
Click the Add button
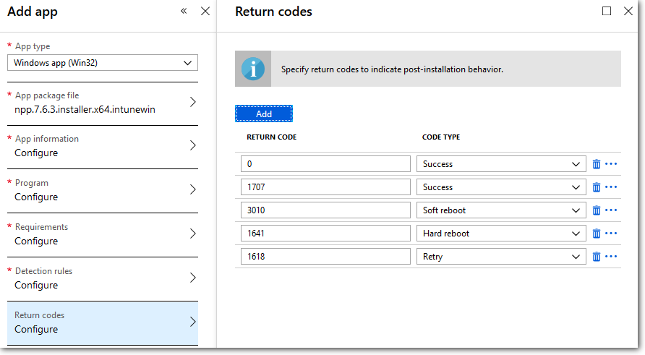tap(264, 114)
